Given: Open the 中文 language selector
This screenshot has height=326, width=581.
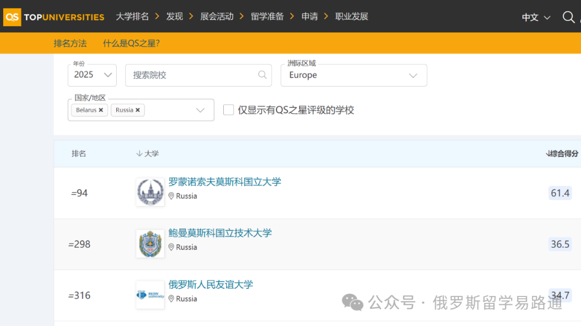Looking at the screenshot, I should tap(536, 17).
